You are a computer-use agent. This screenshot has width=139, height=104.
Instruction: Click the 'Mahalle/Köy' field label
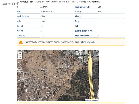23,17
